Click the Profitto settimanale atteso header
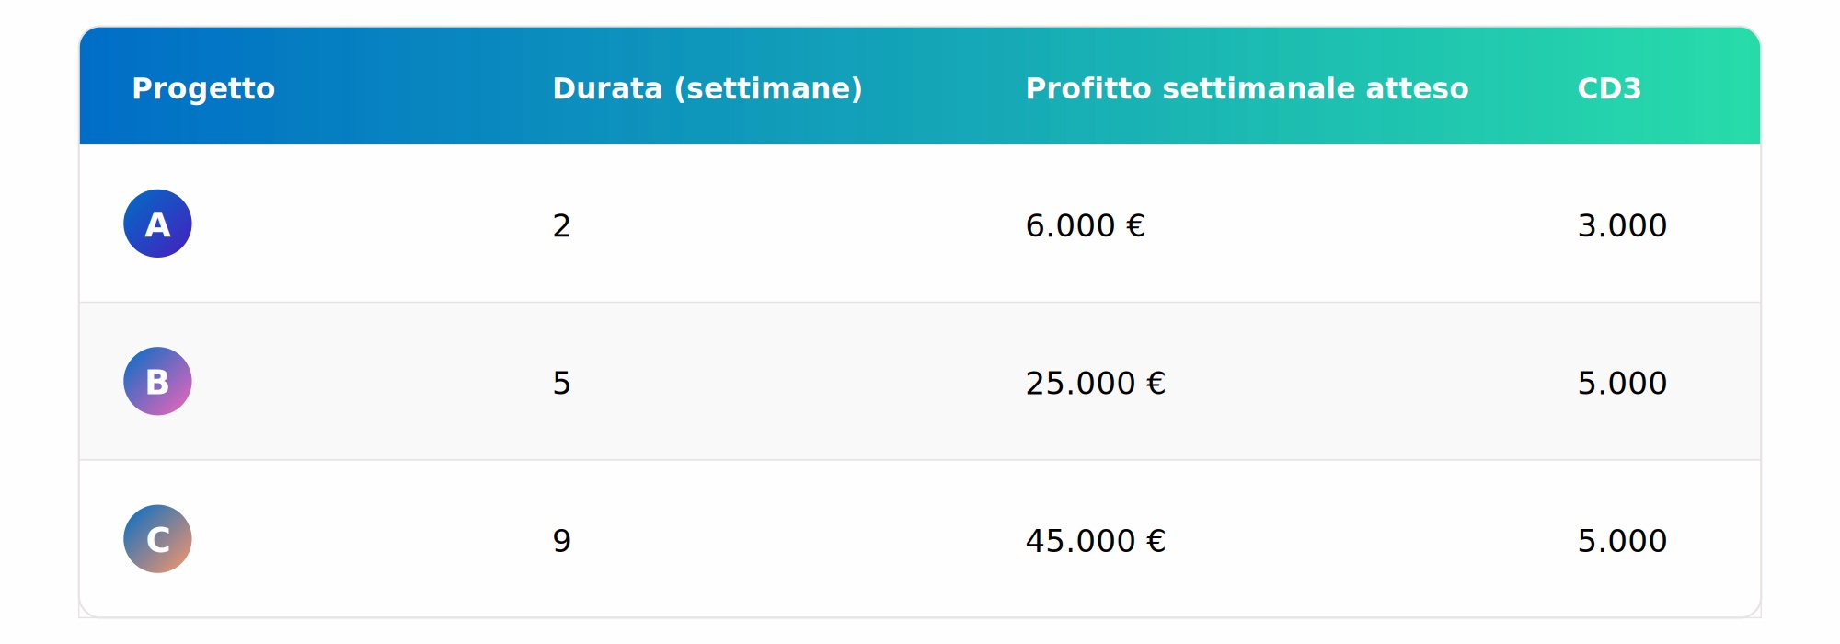 (x=1247, y=88)
